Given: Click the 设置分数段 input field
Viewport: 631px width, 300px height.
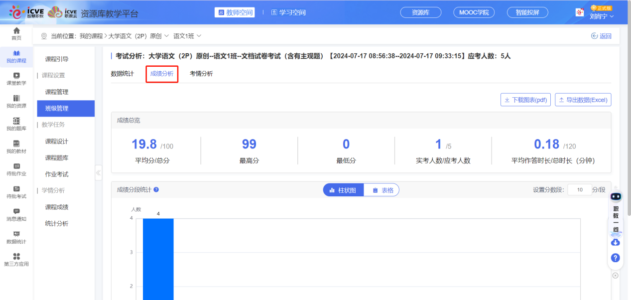Looking at the screenshot, I should point(579,190).
